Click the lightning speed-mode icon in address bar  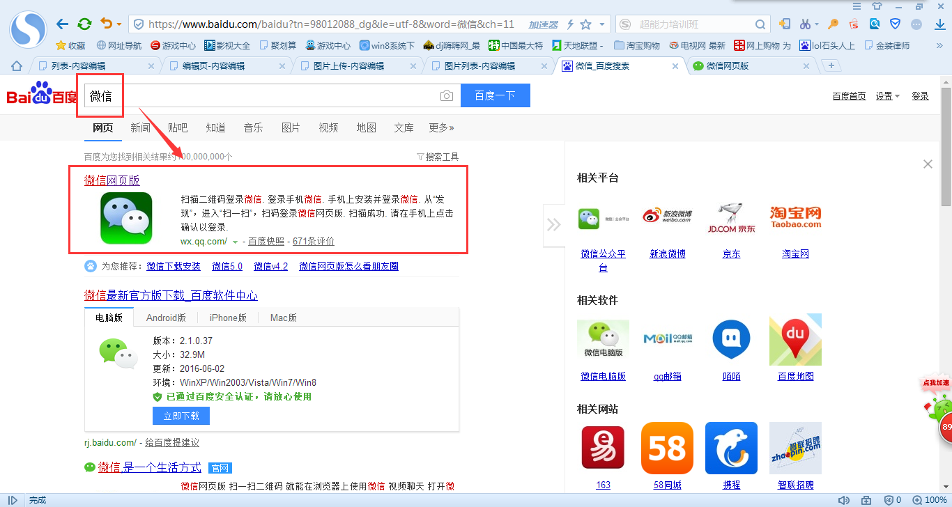(x=571, y=24)
